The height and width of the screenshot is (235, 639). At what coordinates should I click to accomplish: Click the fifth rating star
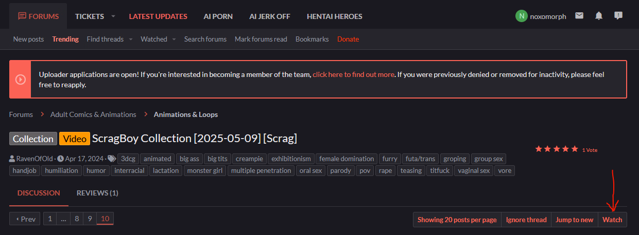[575, 149]
